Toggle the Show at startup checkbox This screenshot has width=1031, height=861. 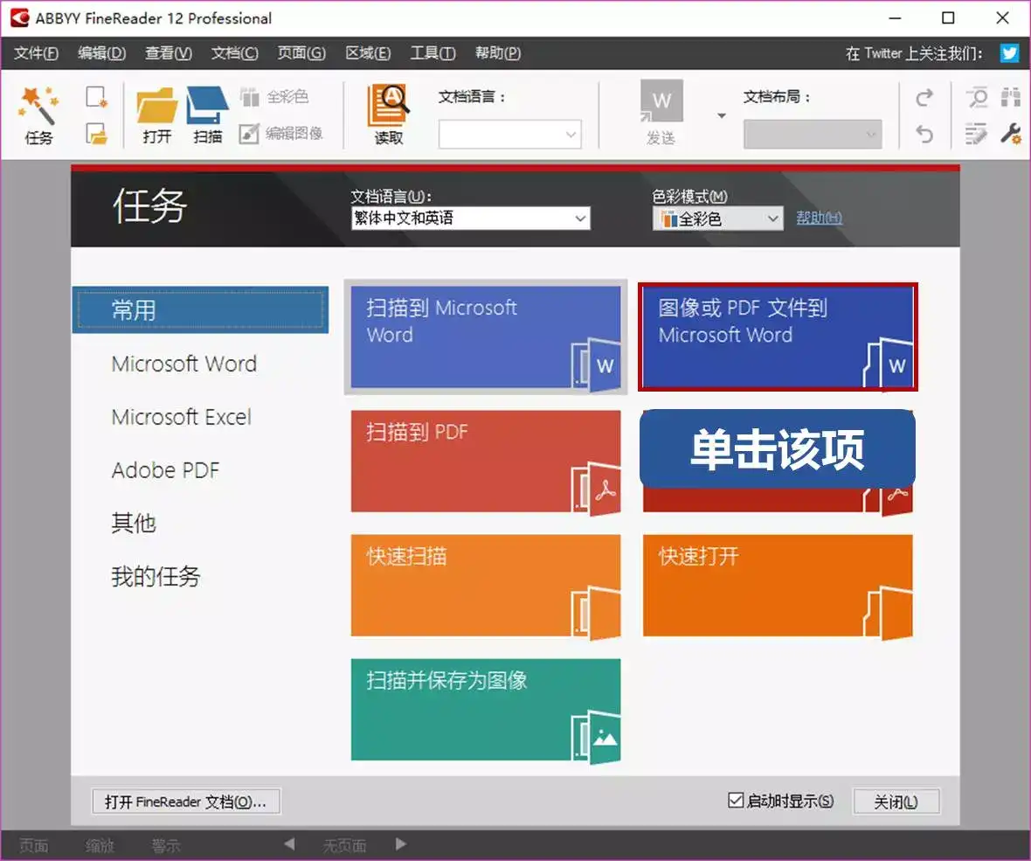pos(736,800)
